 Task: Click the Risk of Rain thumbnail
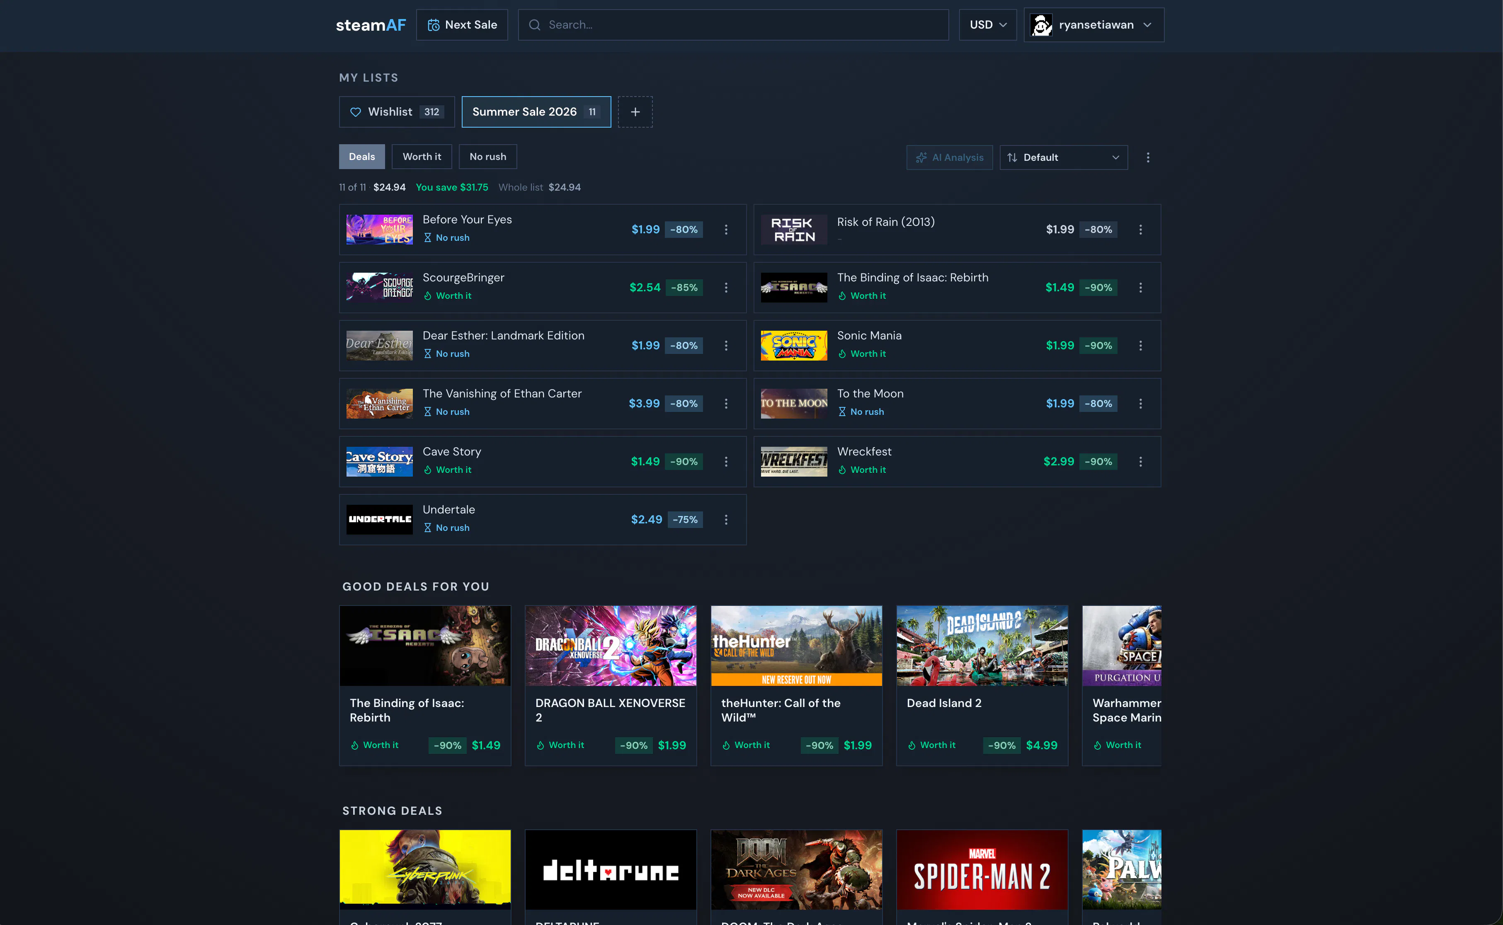[x=793, y=230]
